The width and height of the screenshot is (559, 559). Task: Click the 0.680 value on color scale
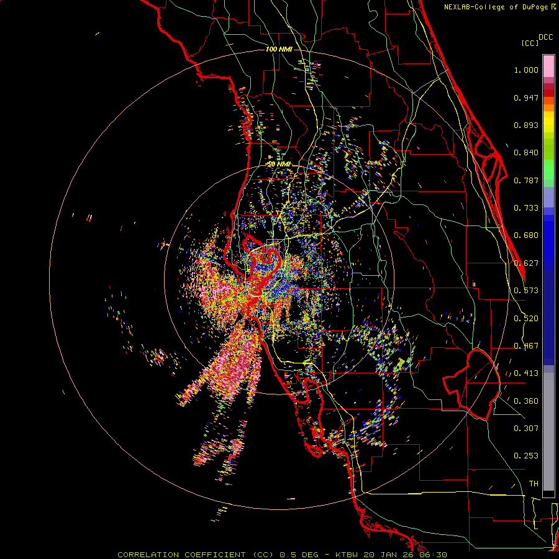click(x=526, y=235)
